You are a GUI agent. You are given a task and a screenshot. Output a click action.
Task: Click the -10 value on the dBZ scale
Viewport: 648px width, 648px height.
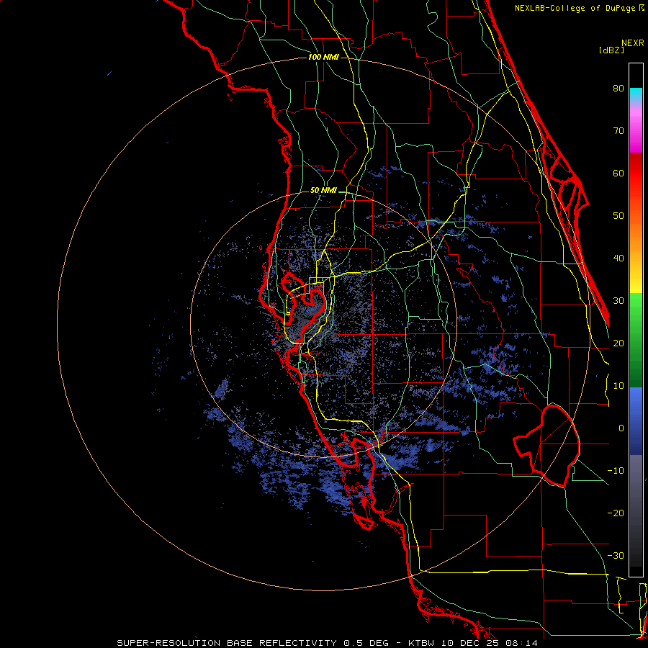616,471
